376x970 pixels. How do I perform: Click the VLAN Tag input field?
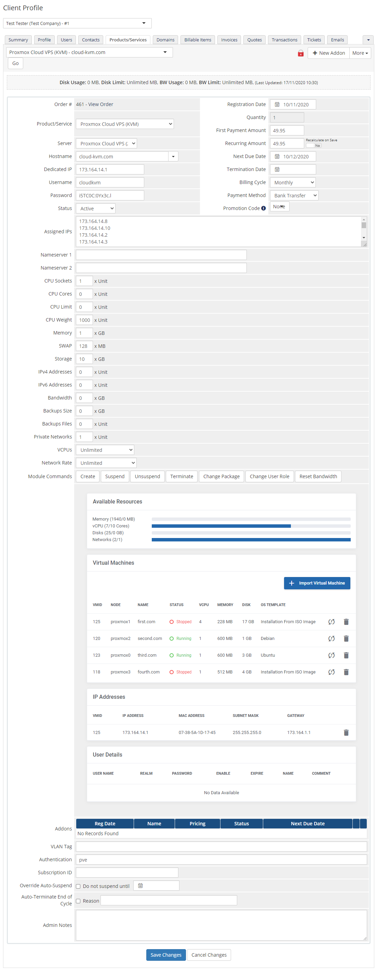point(221,847)
